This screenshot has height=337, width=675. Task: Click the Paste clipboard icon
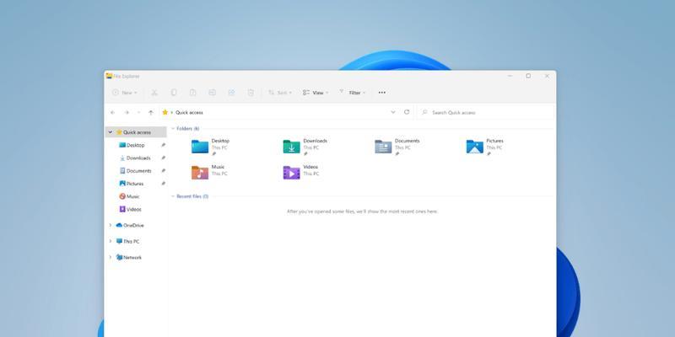193,93
